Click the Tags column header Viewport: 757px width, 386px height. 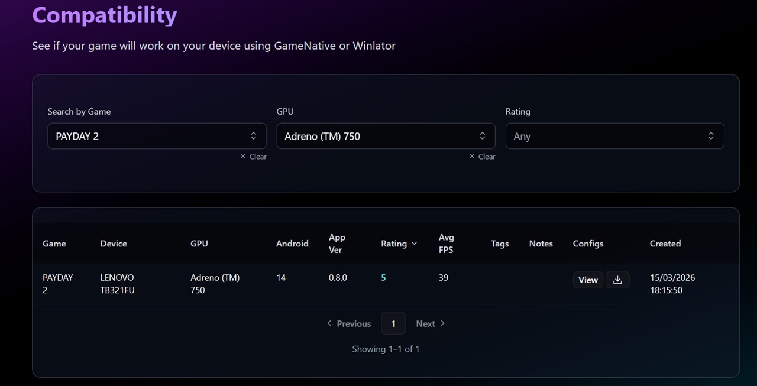click(500, 244)
